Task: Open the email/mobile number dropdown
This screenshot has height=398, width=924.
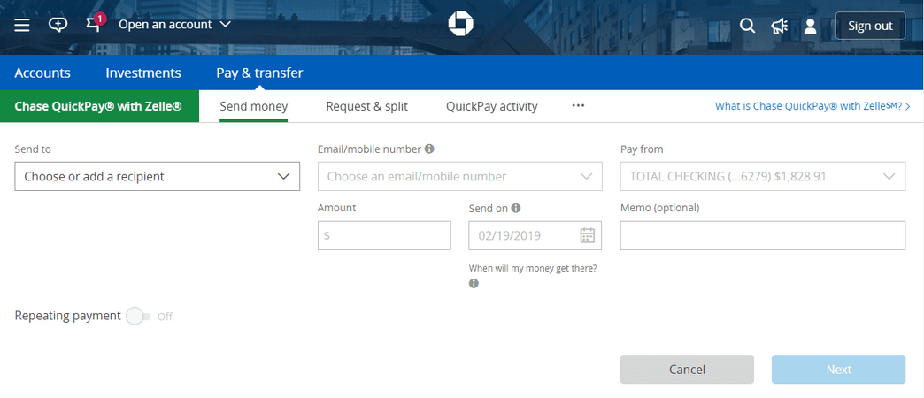Action: click(459, 177)
